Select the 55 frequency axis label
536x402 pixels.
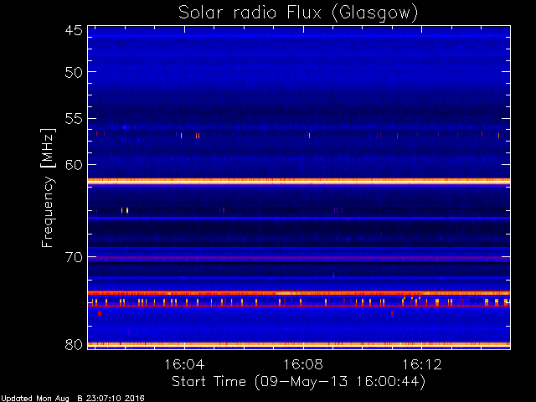[74, 119]
